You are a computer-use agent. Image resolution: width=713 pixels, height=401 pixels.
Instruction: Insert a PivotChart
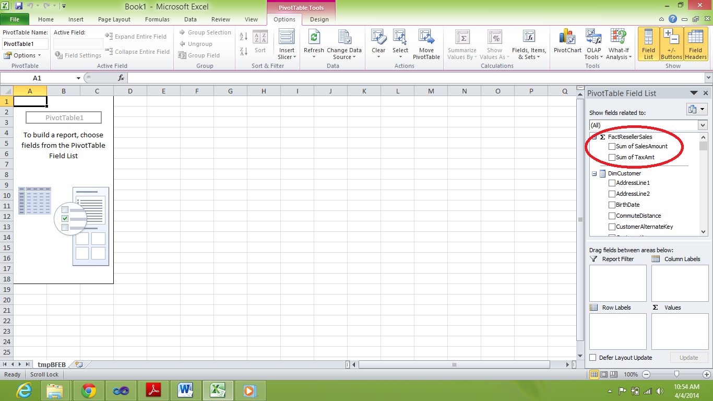coord(567,45)
